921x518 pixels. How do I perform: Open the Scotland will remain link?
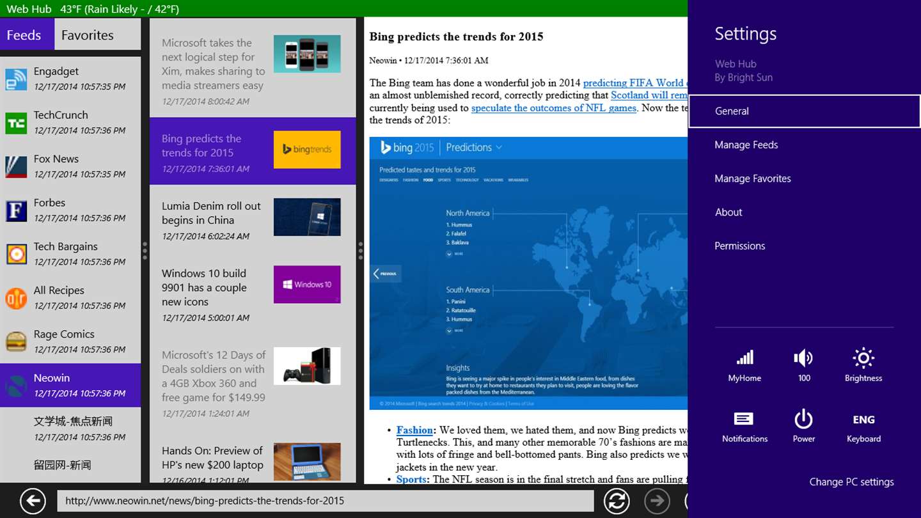(649, 95)
